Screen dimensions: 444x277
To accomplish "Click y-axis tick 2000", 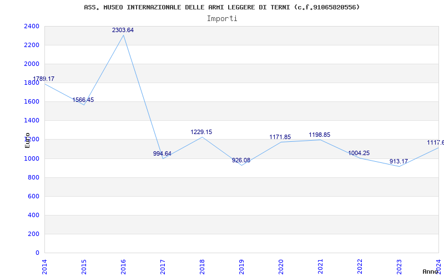I will 32,64.
